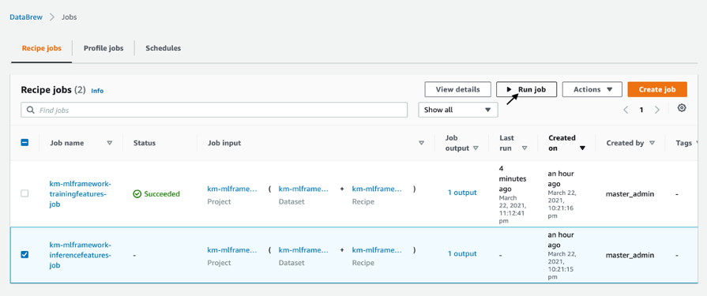Click the search magnifier icon in Find jobs
The width and height of the screenshot is (707, 296).
31,110
